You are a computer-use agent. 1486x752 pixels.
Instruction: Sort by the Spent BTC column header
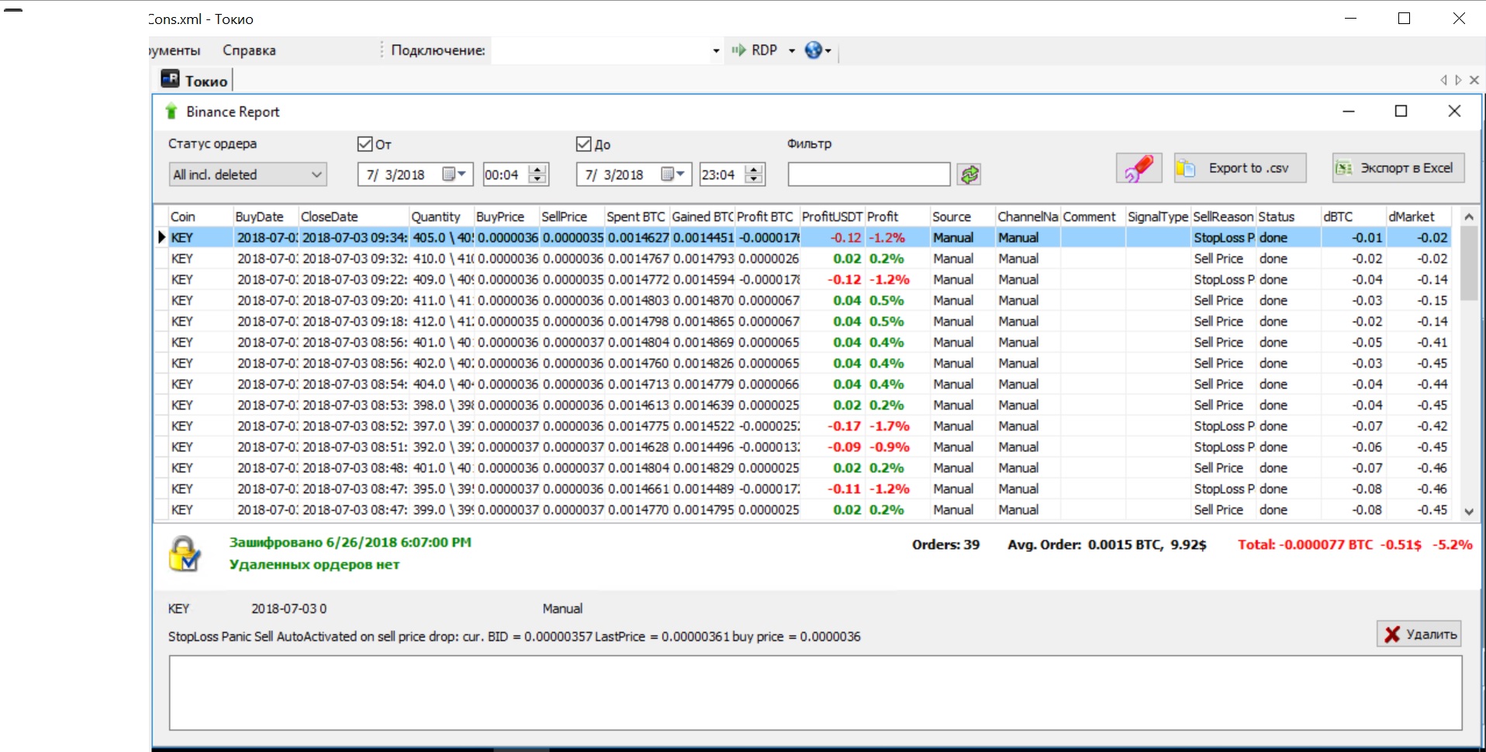pyautogui.click(x=636, y=217)
